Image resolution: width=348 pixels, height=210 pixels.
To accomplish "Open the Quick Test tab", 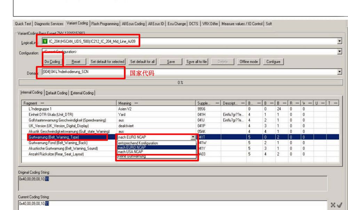I will click(23, 24).
